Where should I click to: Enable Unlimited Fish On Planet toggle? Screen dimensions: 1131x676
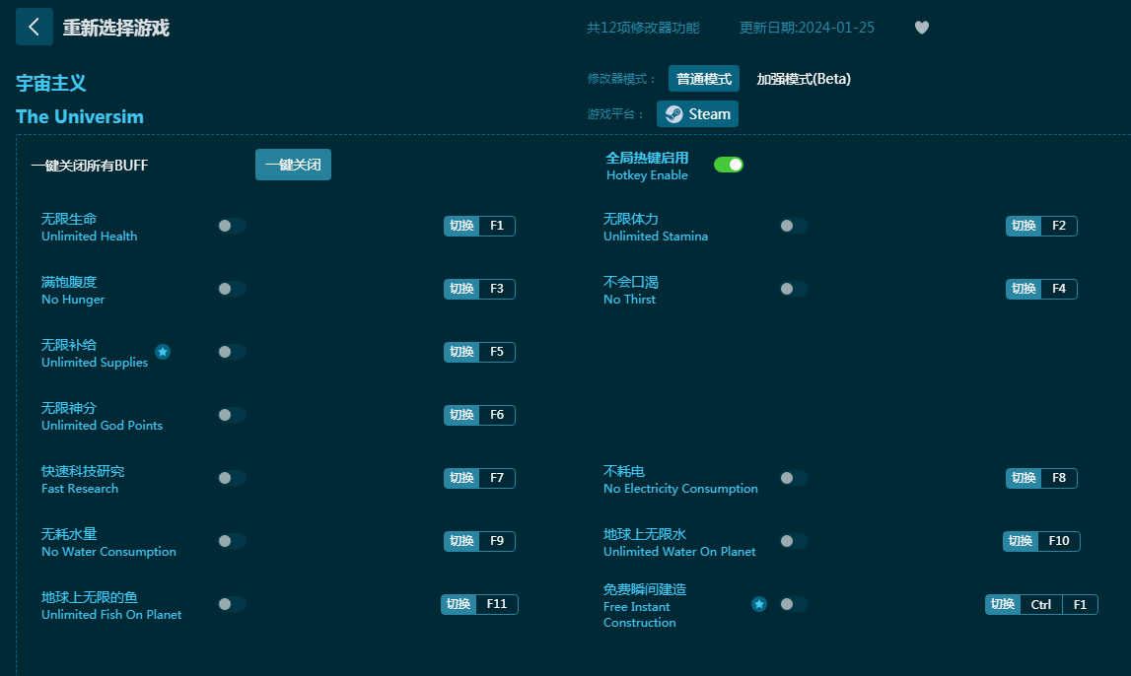pos(232,604)
